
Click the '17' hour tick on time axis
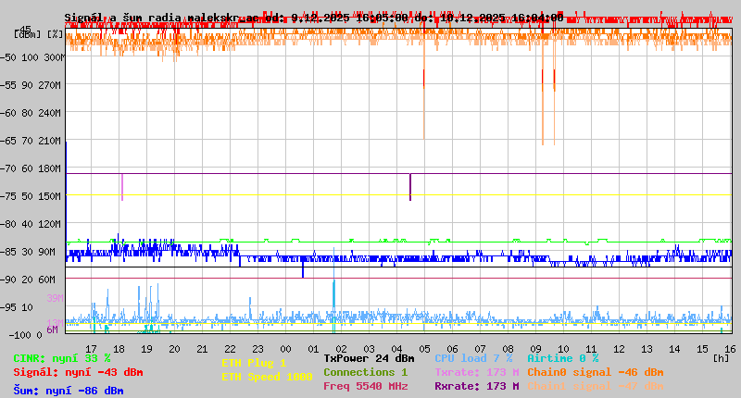click(x=91, y=349)
